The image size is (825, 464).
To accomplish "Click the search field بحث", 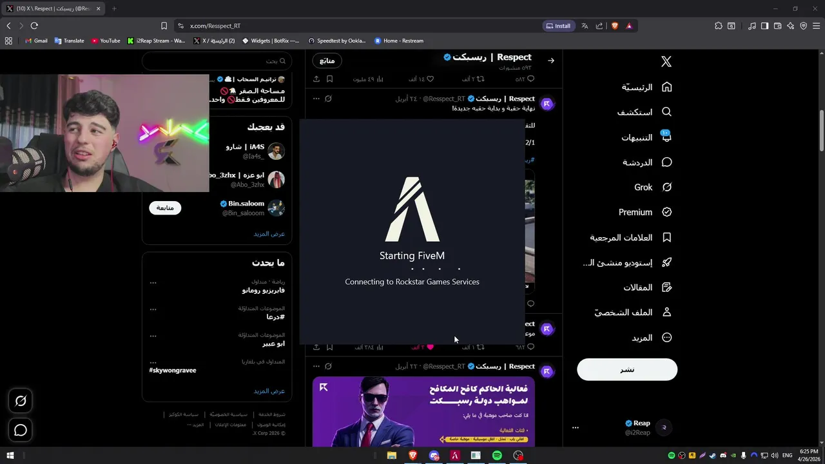I will [217, 61].
